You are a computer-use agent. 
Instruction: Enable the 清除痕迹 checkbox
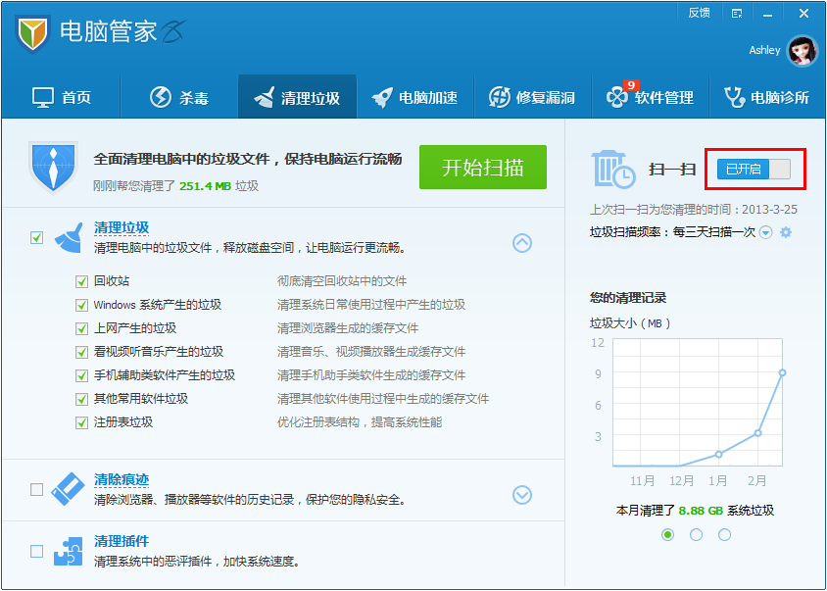click(37, 489)
